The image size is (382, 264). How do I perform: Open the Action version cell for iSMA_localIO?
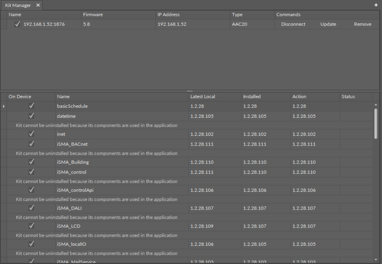tap(304, 244)
